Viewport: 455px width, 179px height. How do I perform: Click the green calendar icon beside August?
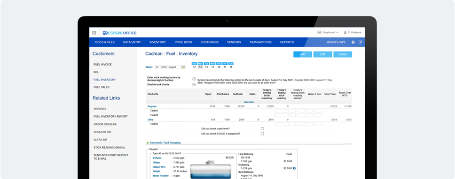tap(183, 67)
